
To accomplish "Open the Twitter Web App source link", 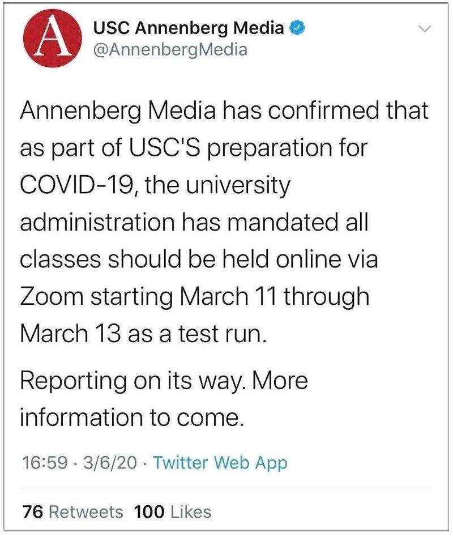I will tap(220, 463).
